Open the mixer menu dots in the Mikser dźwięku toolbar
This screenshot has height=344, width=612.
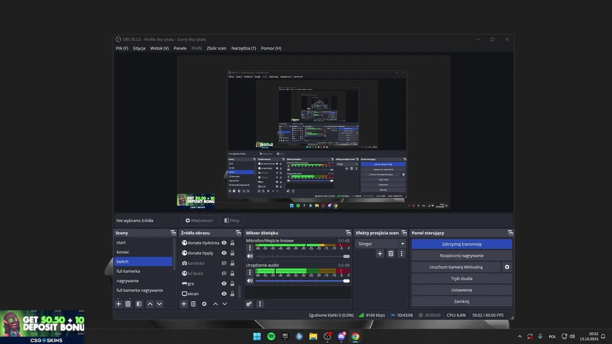pyautogui.click(x=260, y=304)
